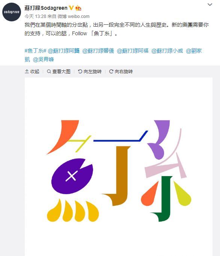Open the mention @蘇打綠小威
The height and width of the screenshot is (256, 220).
point(167,51)
